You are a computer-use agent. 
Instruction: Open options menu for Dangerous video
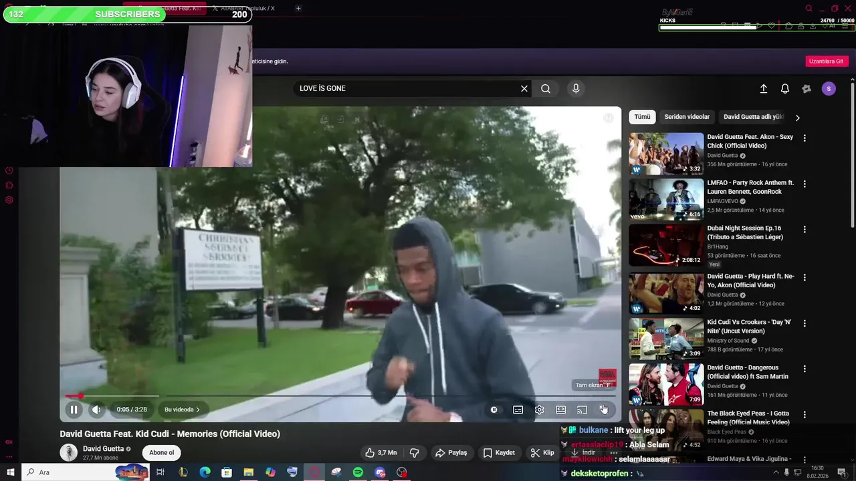tap(805, 369)
